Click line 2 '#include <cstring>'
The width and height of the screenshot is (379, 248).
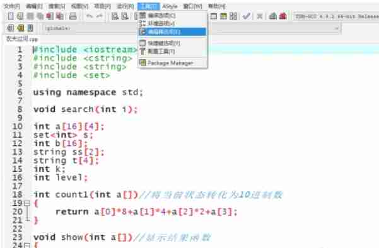coord(83,58)
